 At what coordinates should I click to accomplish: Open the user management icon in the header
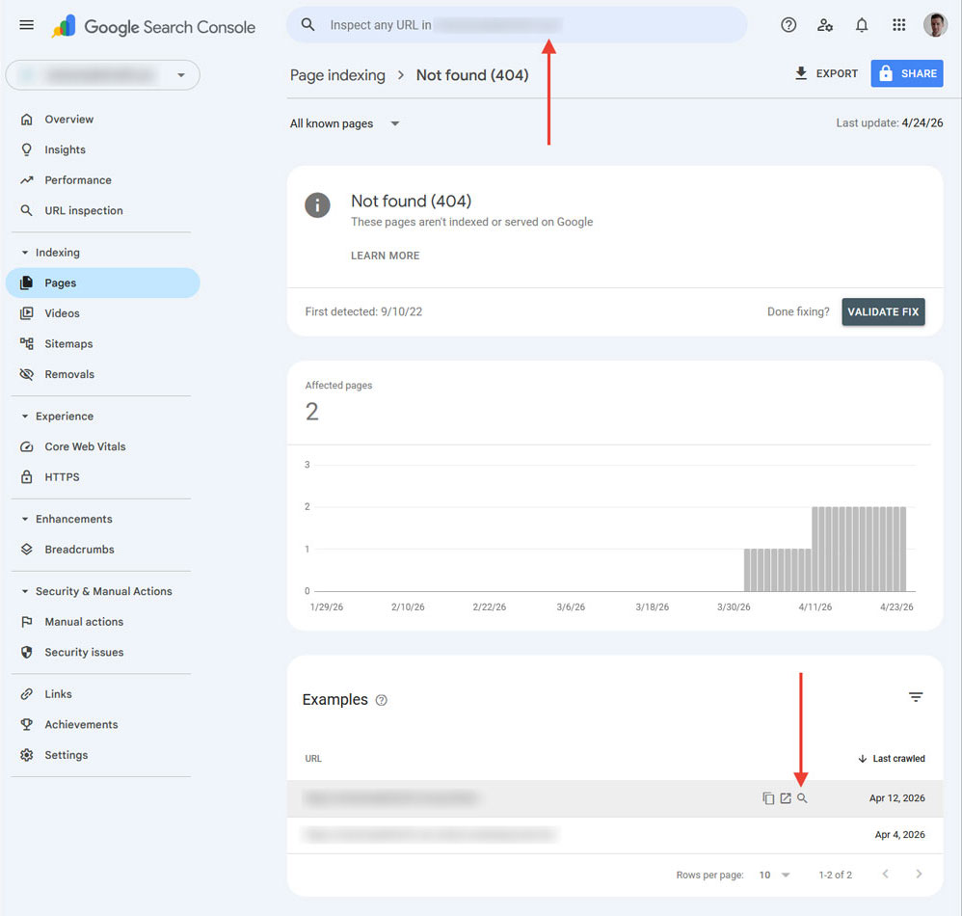(x=825, y=25)
